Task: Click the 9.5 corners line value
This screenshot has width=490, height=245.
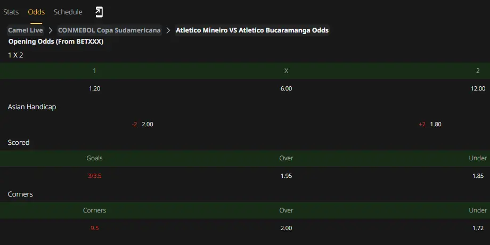Action: 94,228
